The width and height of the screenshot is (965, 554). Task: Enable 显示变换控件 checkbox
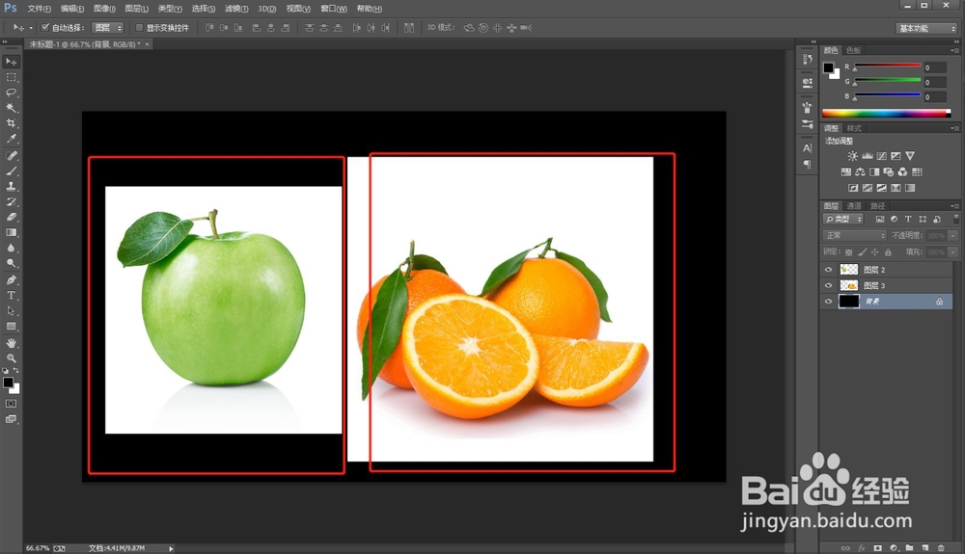pos(139,27)
